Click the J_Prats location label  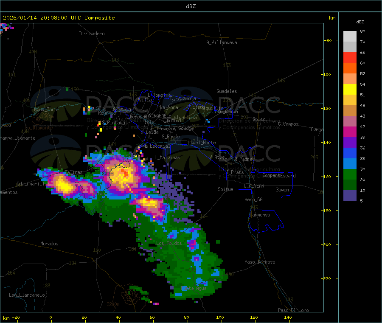(x=235, y=172)
